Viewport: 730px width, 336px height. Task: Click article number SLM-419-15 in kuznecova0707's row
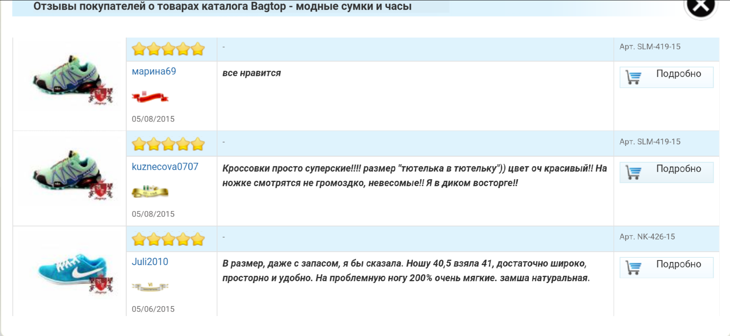click(650, 142)
